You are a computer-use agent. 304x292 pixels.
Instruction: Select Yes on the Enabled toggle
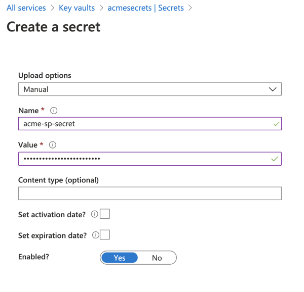point(120,258)
